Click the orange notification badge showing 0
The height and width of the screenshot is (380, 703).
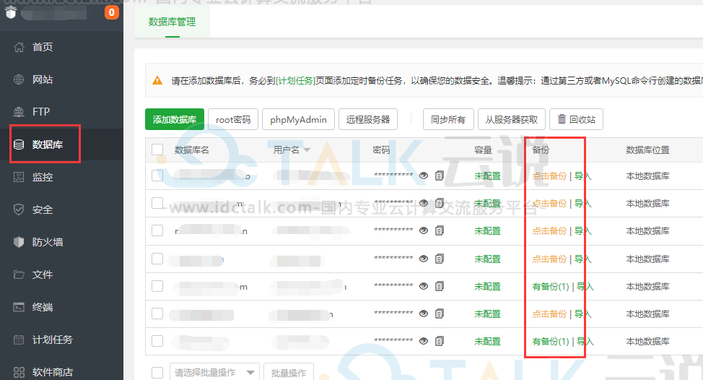click(112, 12)
